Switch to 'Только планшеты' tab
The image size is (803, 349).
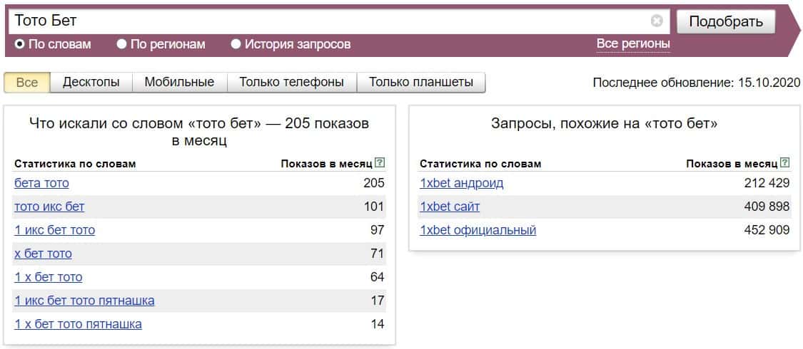[420, 82]
